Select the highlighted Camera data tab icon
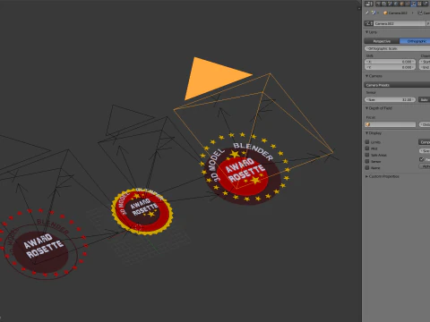 point(414,4)
